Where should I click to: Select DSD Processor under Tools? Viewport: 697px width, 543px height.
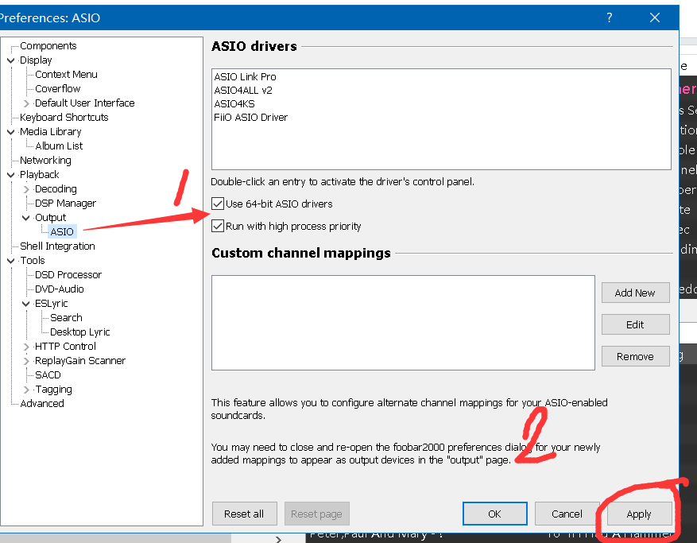[68, 275]
